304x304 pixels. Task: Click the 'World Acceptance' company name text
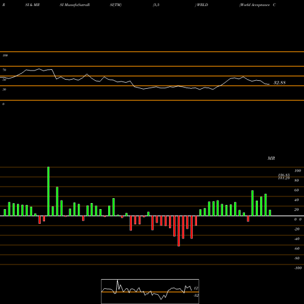[x=255, y=5]
